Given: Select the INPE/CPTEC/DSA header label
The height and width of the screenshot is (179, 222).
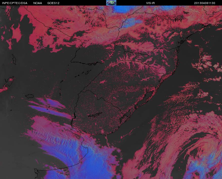Looking at the screenshot, I should point(15,3).
